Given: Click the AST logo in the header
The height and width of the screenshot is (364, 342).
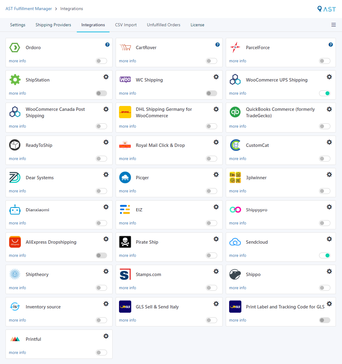Looking at the screenshot, I should tap(326, 9).
